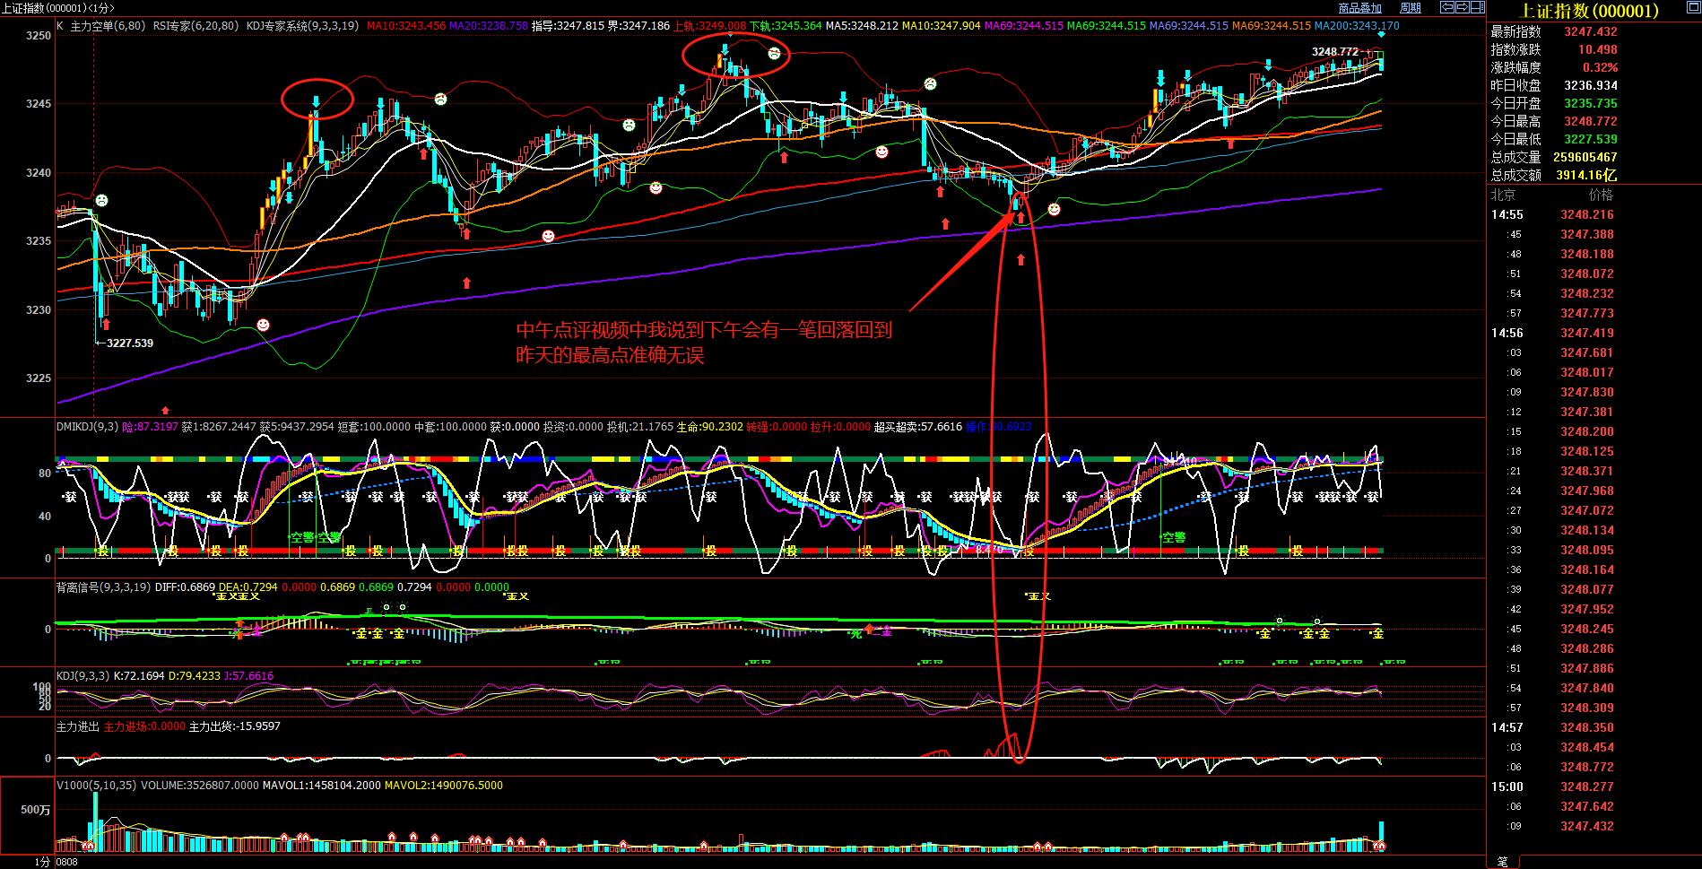Click the 主力出货:-15.9597 value
Image resolution: width=1702 pixels, height=869 pixels.
[235, 726]
